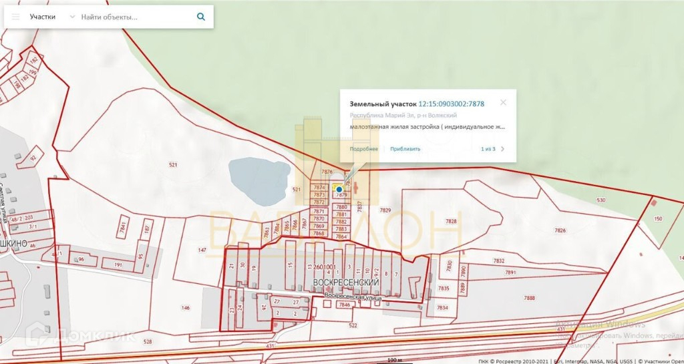Click parcel 146 in lower left

(185, 308)
